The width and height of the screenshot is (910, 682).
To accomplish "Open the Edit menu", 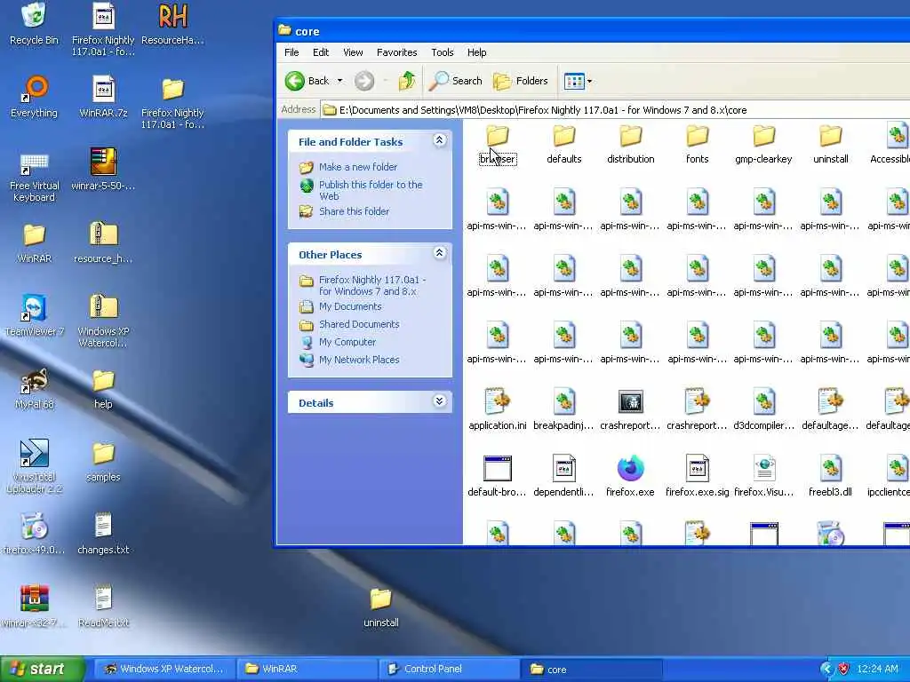I will (x=320, y=52).
